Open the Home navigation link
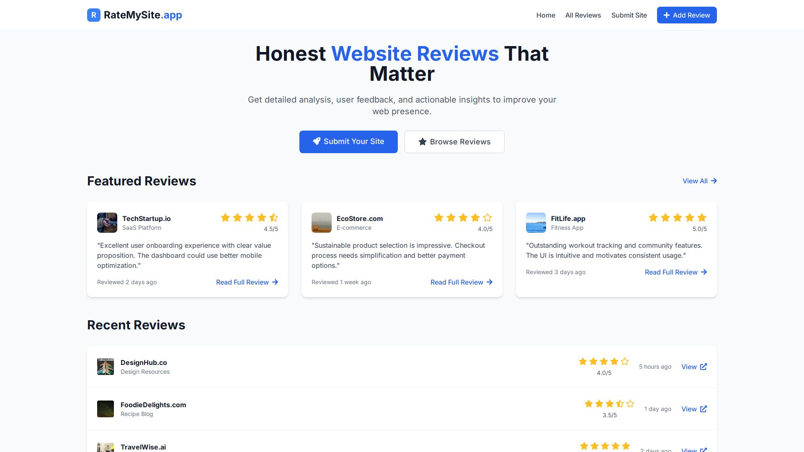The width and height of the screenshot is (804, 452). coord(546,15)
